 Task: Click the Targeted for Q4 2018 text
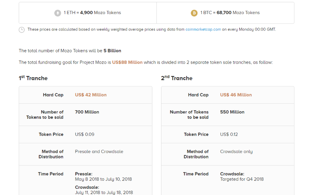click(x=242, y=179)
